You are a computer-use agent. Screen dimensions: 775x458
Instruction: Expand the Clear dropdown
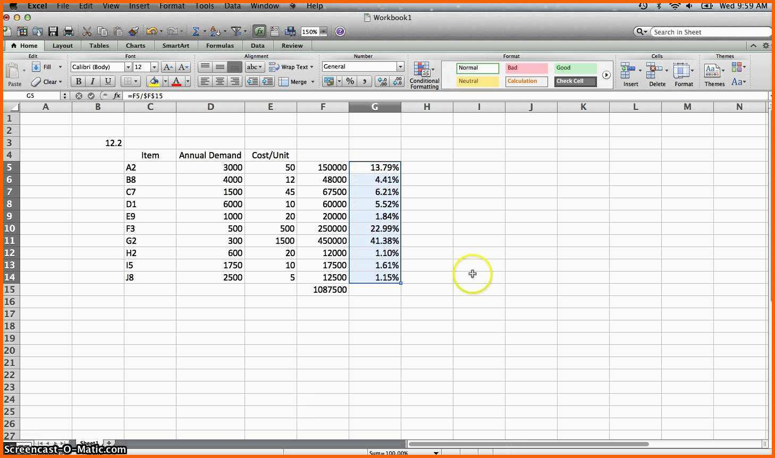click(61, 82)
